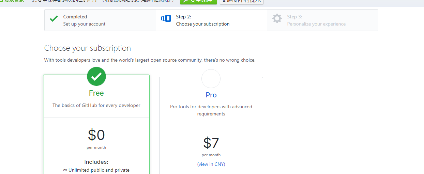Click the 'Includes:' heading in Free plan
Screen dimensions: 424x174
pos(96,162)
